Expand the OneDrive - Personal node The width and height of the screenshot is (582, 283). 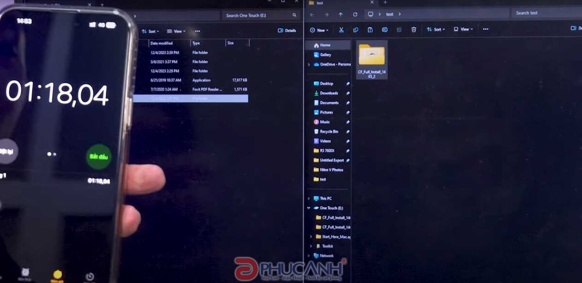pyautogui.click(x=309, y=64)
